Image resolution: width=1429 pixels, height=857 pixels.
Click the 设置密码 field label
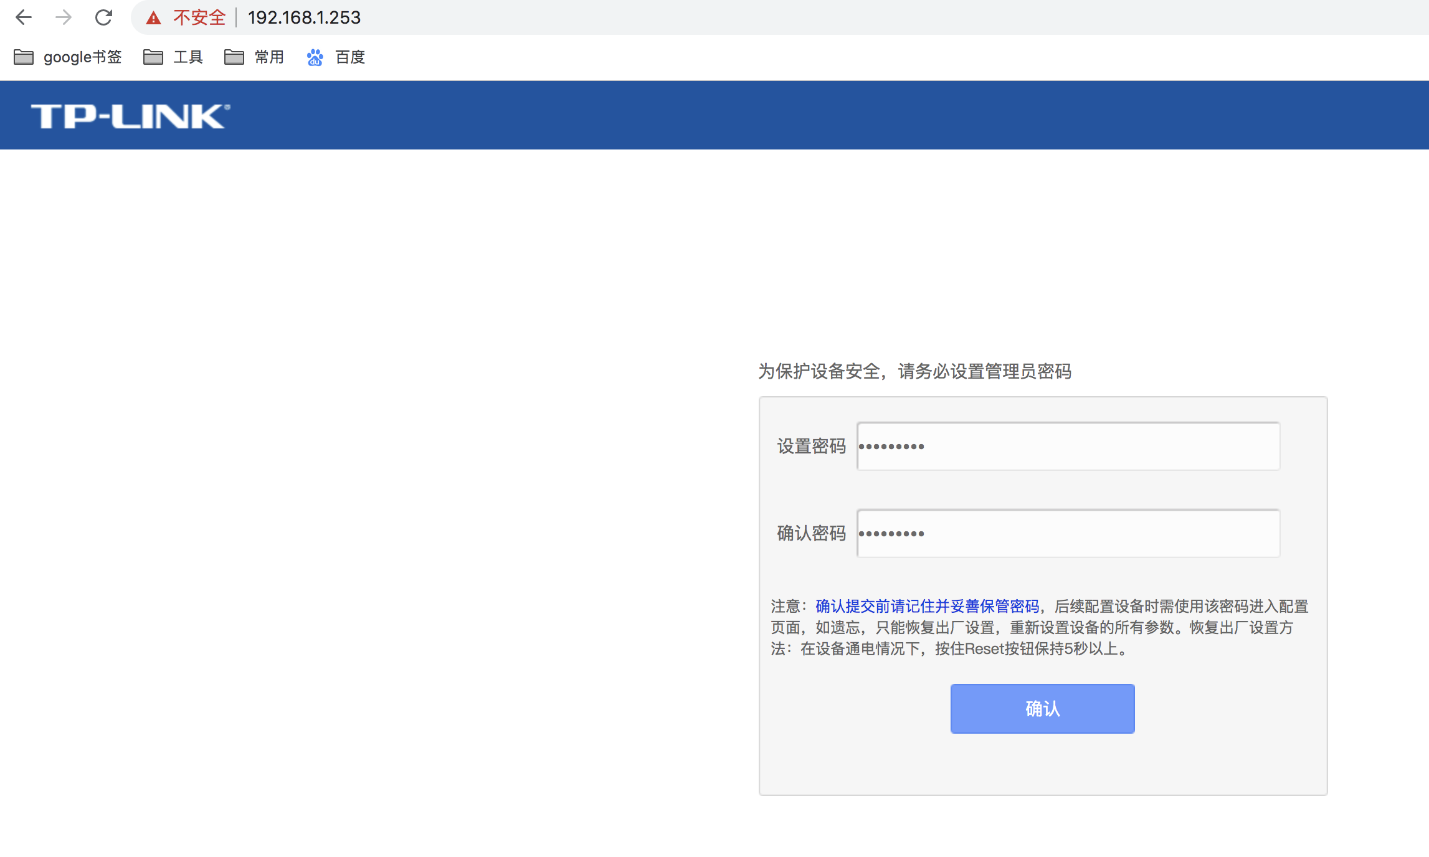coord(811,447)
